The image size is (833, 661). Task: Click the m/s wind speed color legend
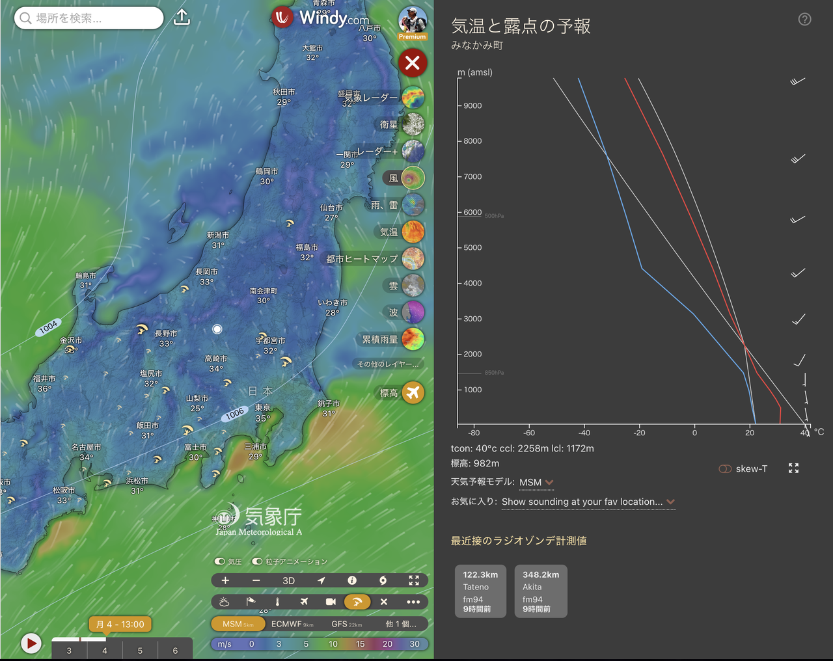click(x=320, y=644)
